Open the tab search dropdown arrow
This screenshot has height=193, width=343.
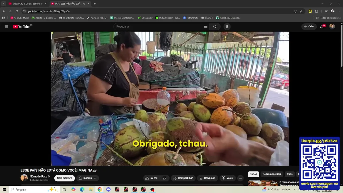pos(3,4)
